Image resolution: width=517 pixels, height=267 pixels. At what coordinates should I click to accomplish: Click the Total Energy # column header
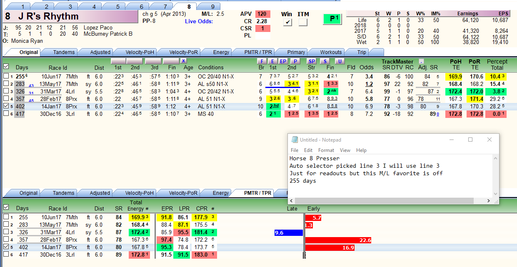click(138, 206)
